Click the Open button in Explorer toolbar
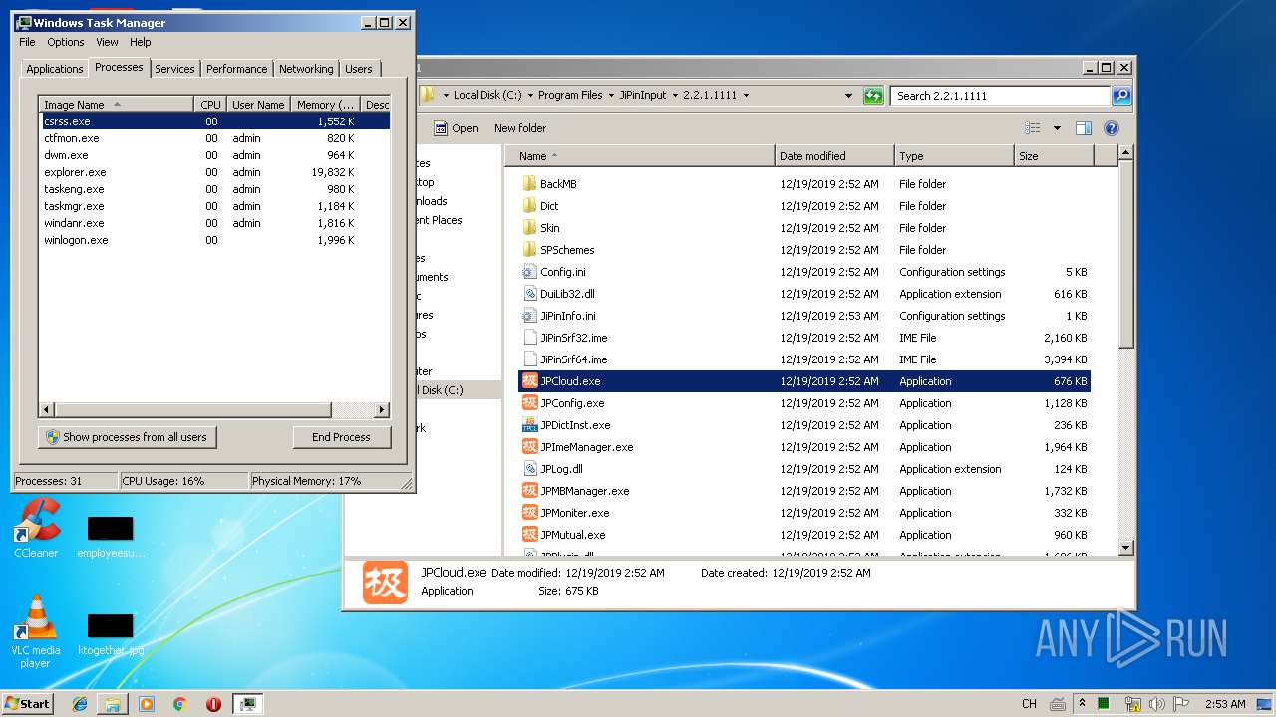Viewport: 1276px width, 717px height. [456, 128]
